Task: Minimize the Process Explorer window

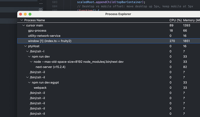Action: tap(25, 14)
